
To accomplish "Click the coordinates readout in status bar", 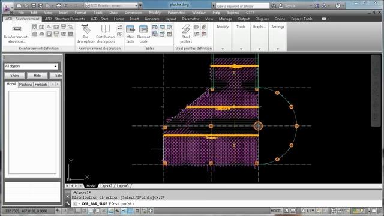I will click(26, 211).
